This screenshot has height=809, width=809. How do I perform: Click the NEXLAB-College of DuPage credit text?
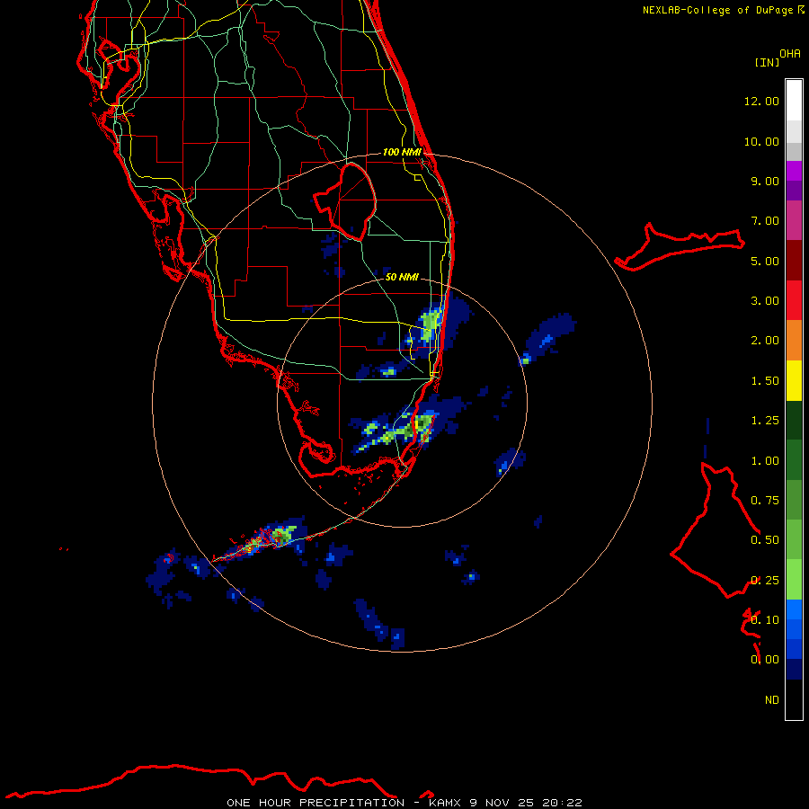[x=723, y=10]
